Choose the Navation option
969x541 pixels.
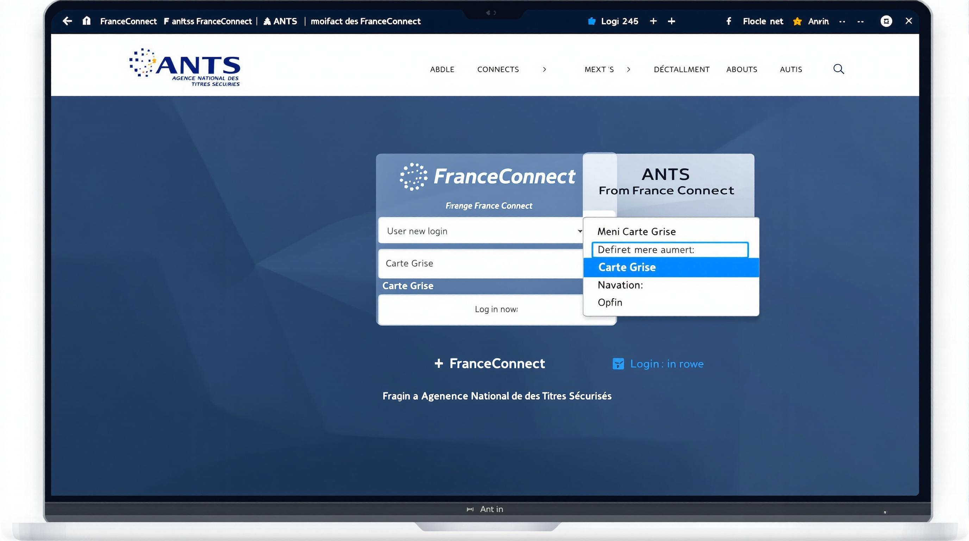[620, 285]
